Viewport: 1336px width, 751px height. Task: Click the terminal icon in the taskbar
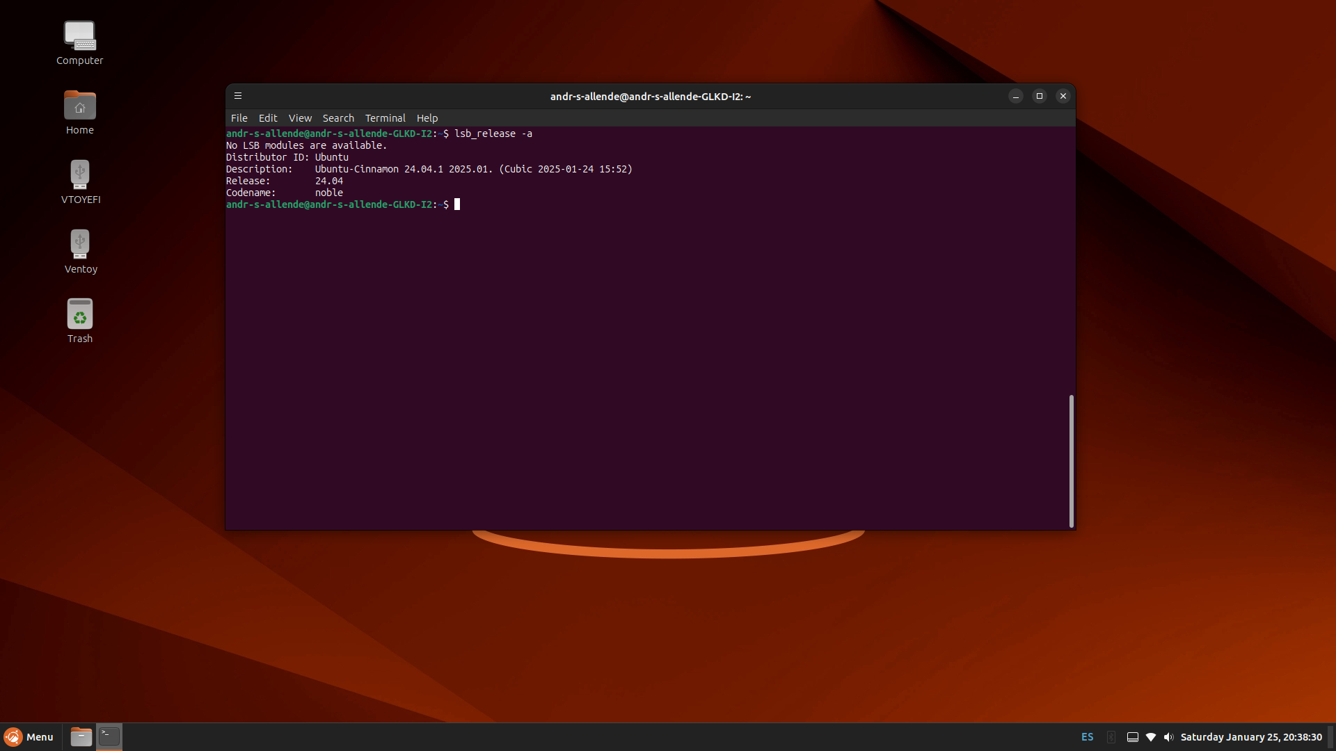tap(109, 736)
